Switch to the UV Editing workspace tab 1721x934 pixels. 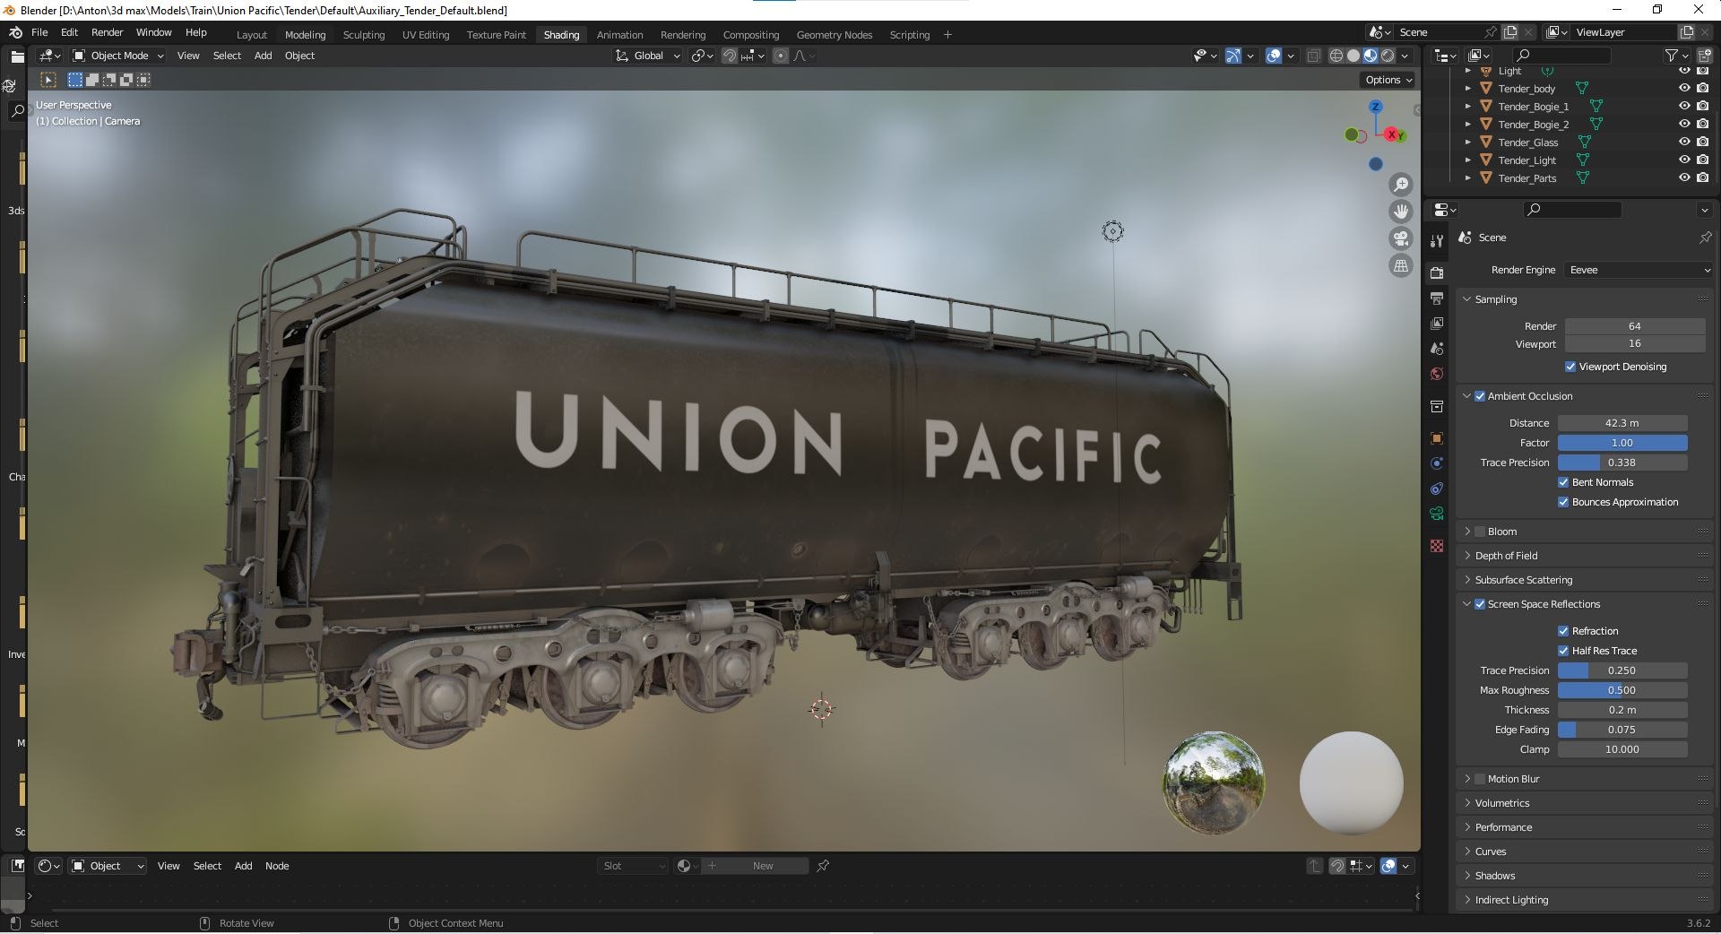point(425,35)
